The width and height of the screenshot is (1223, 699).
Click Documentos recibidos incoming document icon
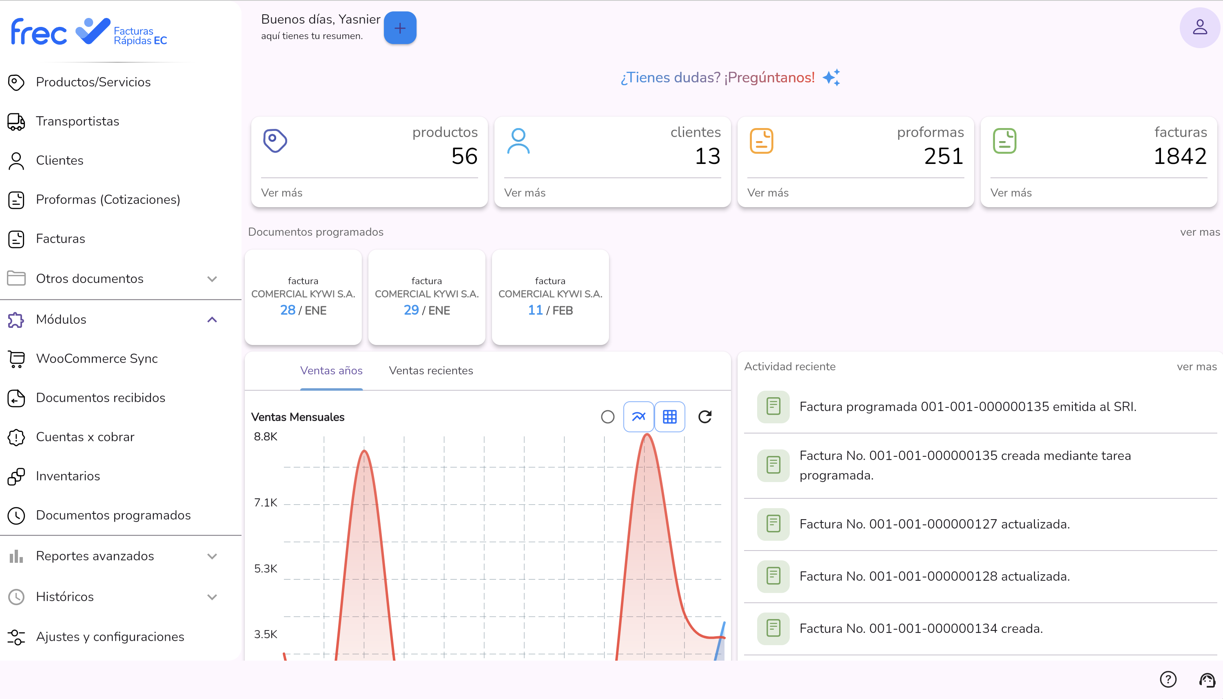coord(16,398)
